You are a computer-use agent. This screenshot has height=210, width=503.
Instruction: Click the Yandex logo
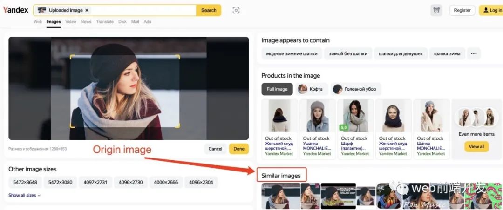pos(16,10)
